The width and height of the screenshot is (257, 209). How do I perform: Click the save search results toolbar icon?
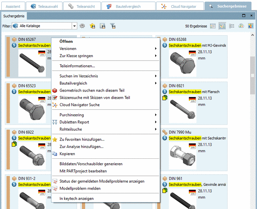point(102,26)
